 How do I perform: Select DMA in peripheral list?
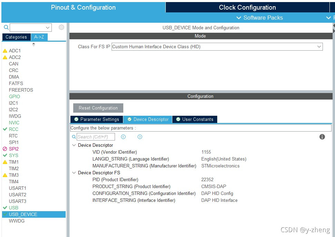pos(14,77)
